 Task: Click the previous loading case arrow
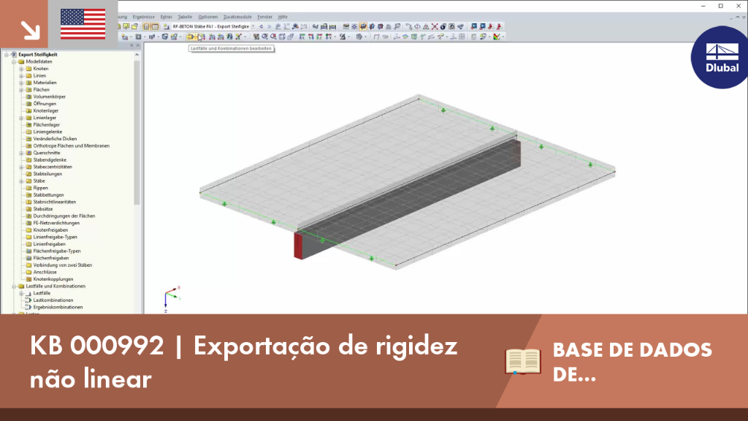point(261,27)
